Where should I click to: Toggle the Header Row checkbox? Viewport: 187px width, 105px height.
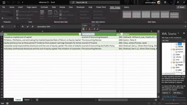(78, 11)
